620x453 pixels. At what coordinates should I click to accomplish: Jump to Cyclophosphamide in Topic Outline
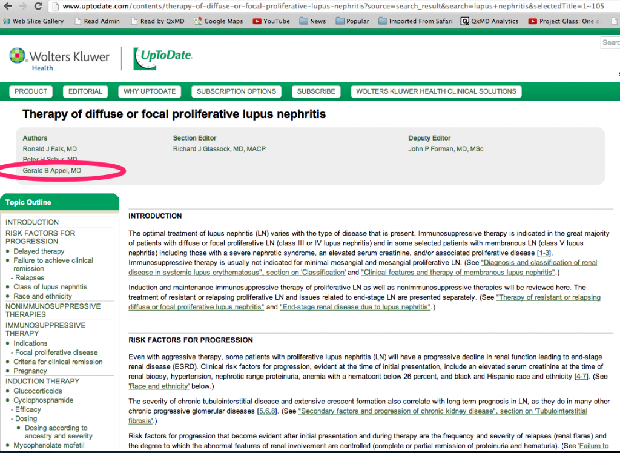pyautogui.click(x=44, y=400)
